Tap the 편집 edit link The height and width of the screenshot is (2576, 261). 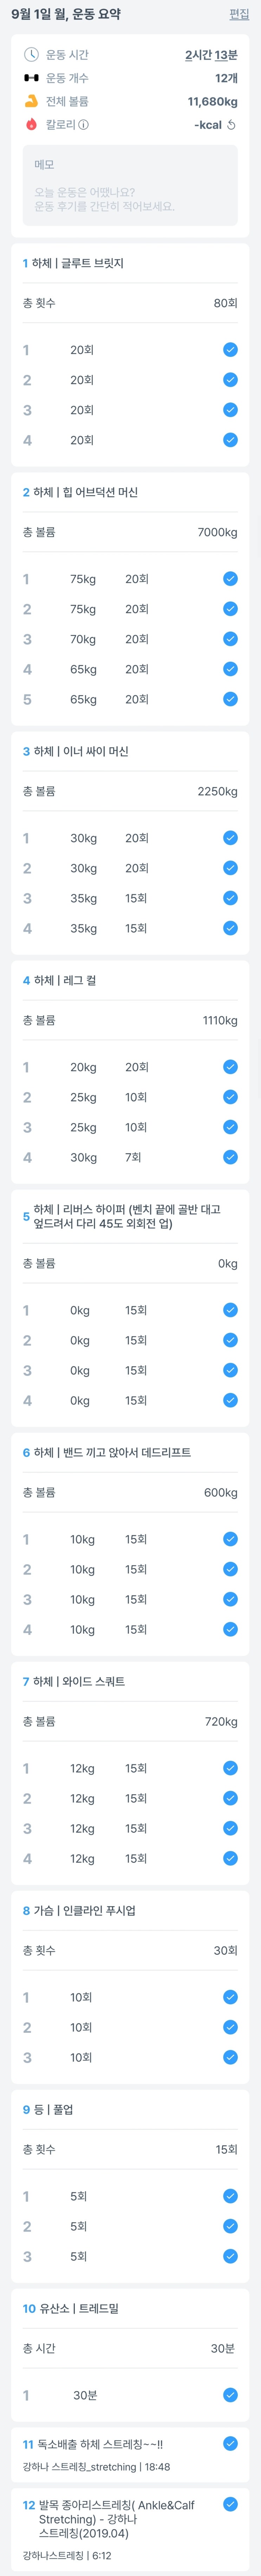[239, 14]
